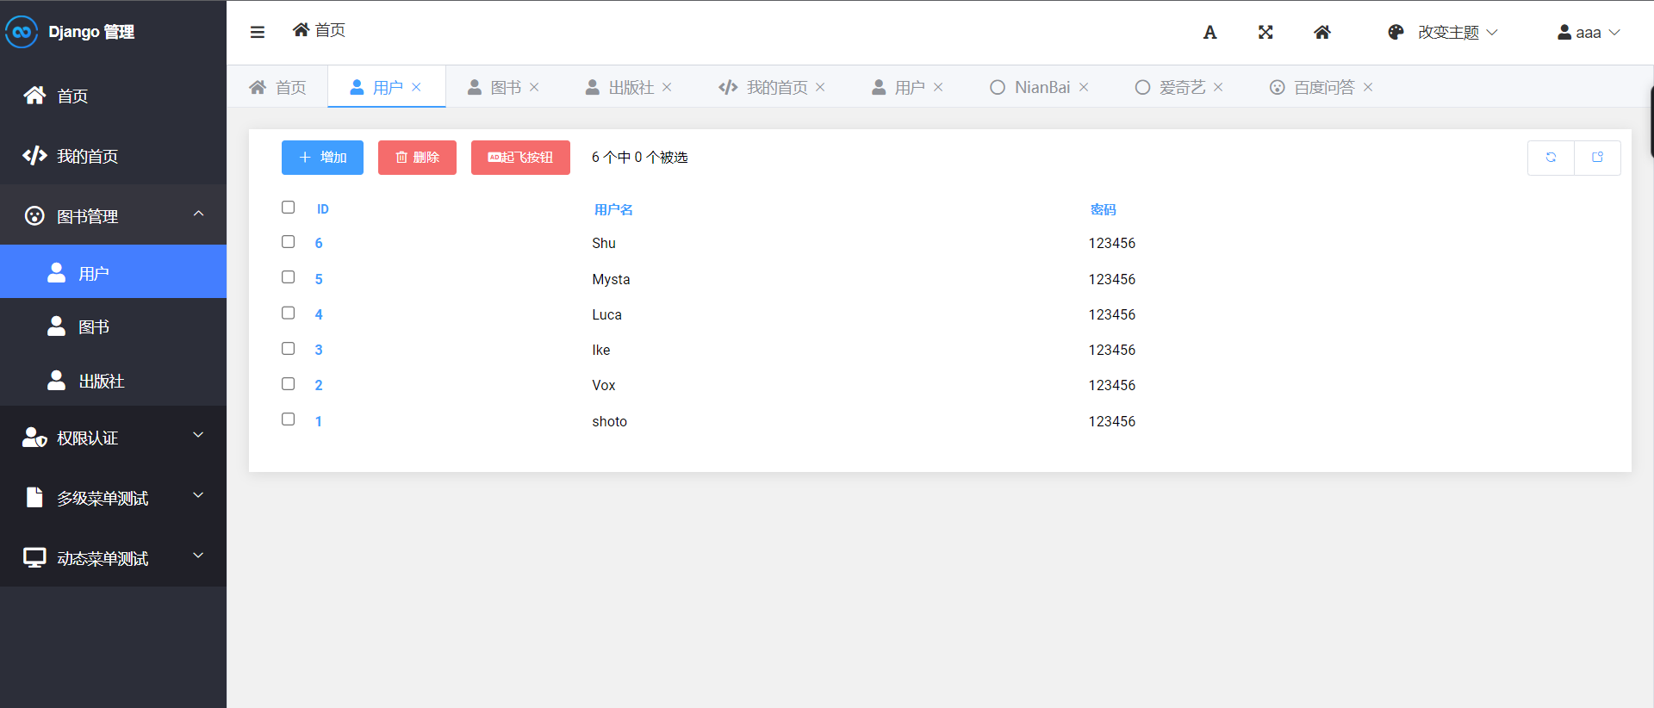Collapse the 图书管理 sidebar menu
This screenshot has height=708, width=1654.
click(113, 215)
